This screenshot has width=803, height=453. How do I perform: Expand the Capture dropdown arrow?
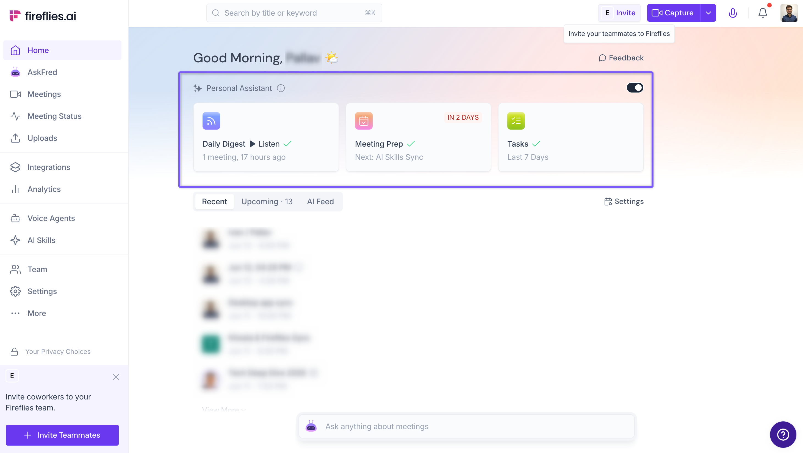(708, 13)
